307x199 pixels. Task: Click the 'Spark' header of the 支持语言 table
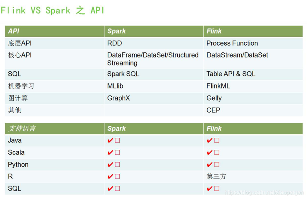pos(117,129)
